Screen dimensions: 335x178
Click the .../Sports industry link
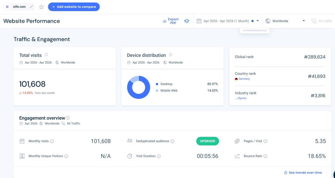[x=241, y=98]
